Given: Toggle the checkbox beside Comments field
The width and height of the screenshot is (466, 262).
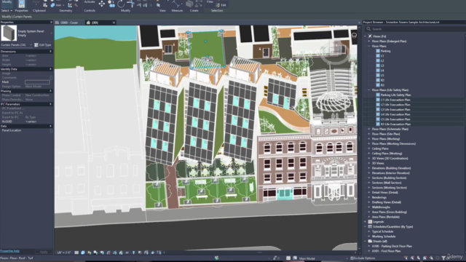Looking at the screenshot, I should click(51, 78).
